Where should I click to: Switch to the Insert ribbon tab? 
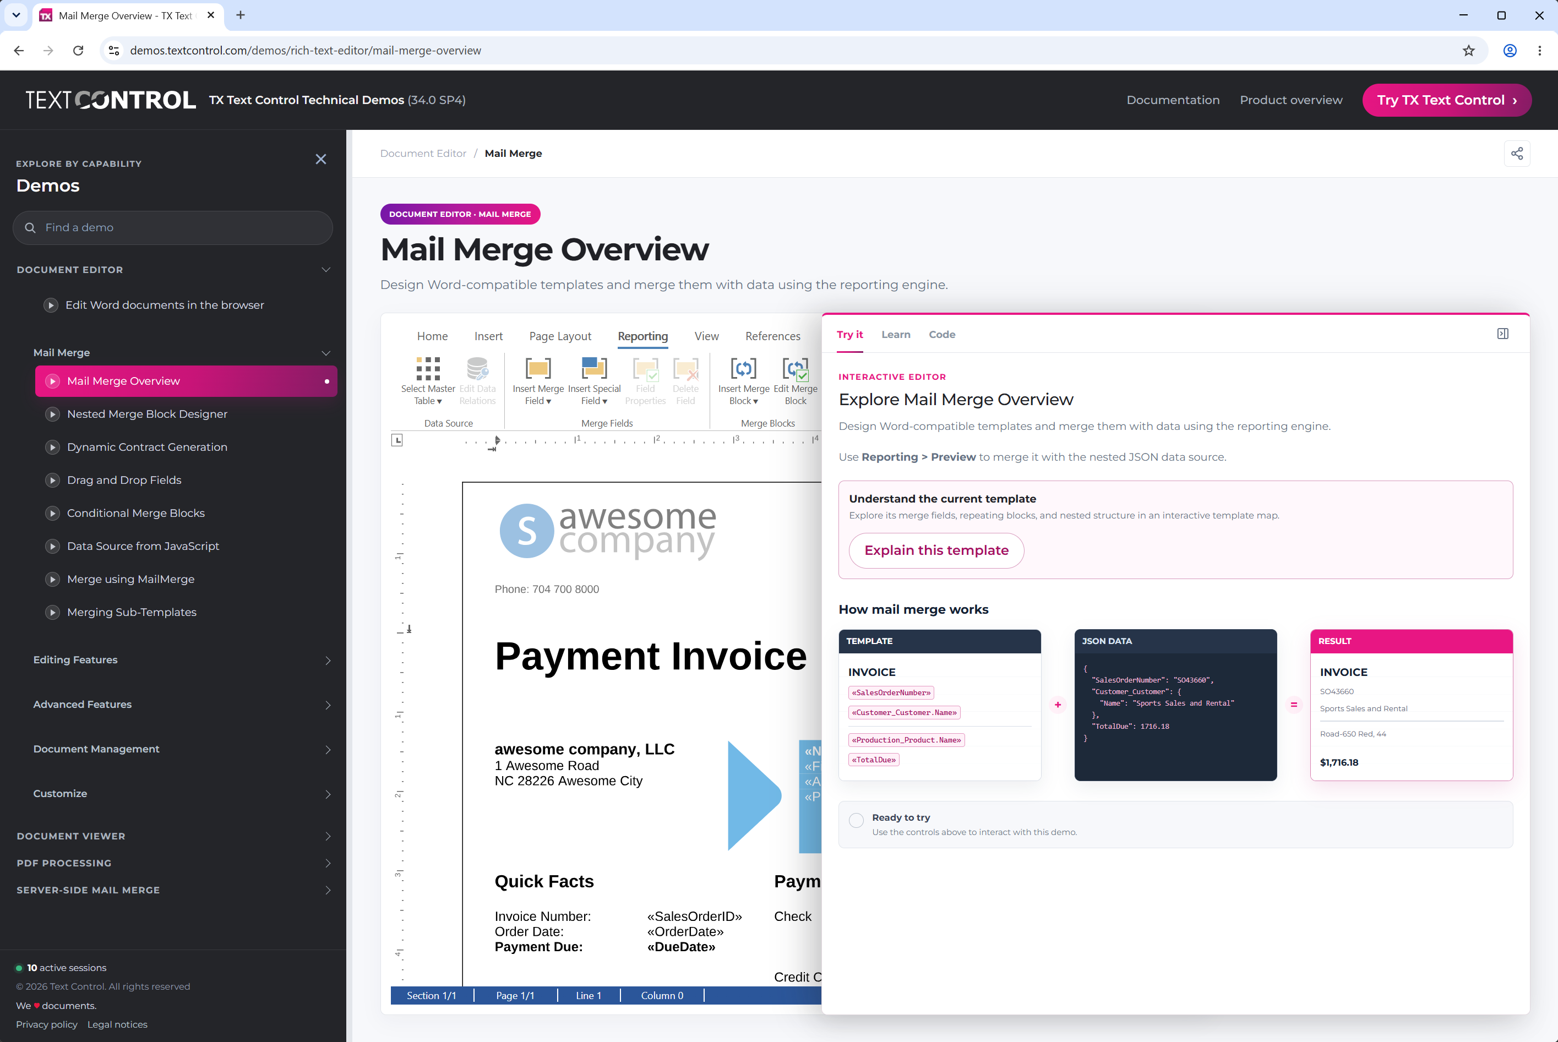(x=488, y=336)
